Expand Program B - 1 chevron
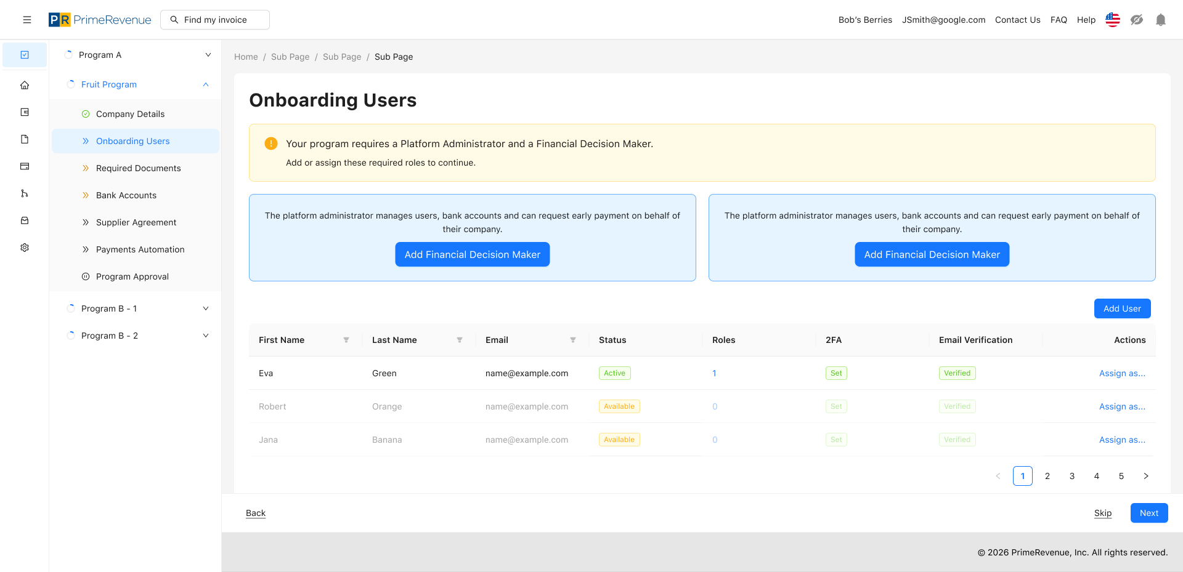 tap(206, 308)
